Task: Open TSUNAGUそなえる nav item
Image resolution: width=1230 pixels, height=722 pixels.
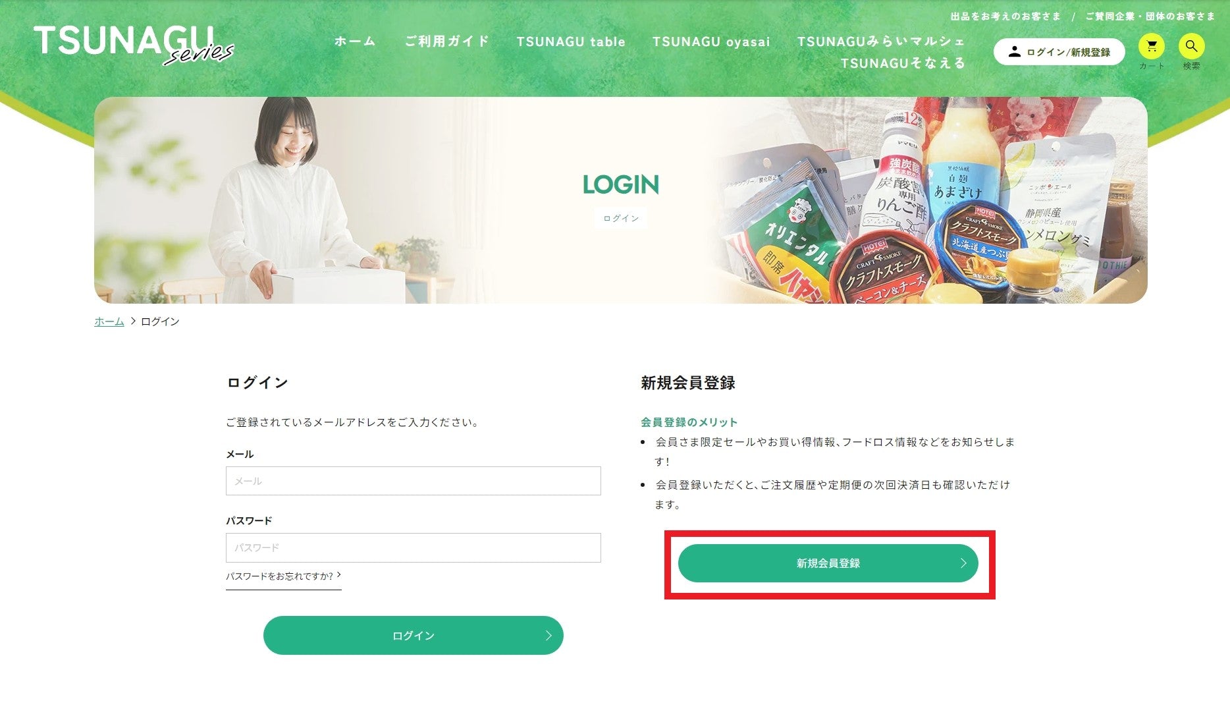Action: tap(903, 63)
